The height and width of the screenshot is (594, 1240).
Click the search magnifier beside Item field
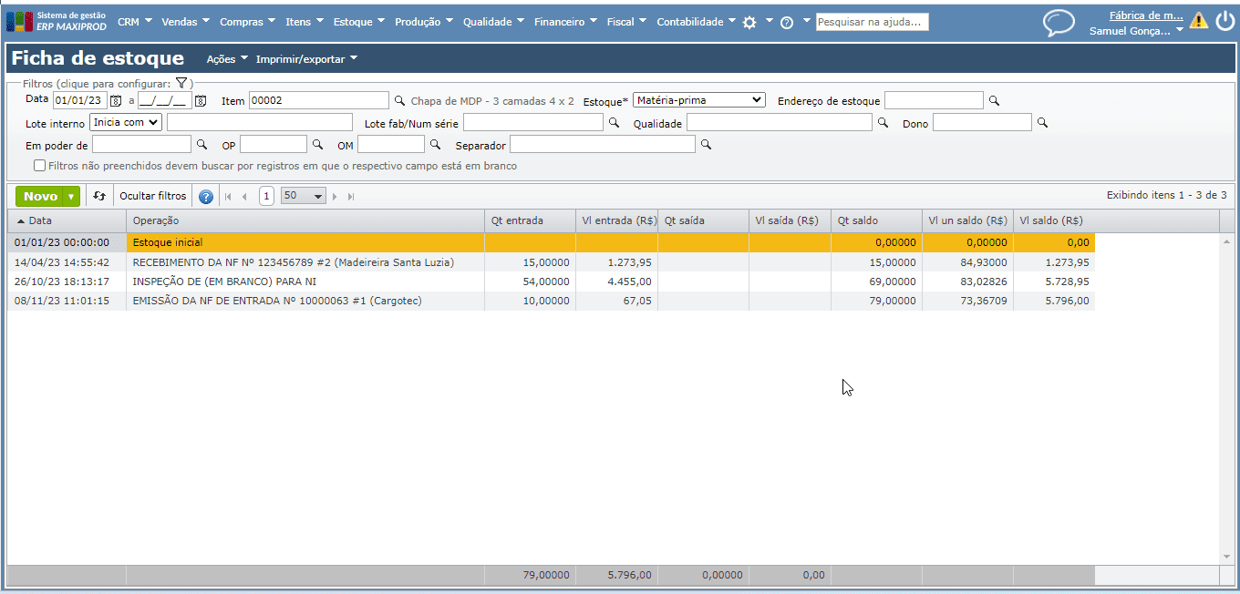pos(398,100)
